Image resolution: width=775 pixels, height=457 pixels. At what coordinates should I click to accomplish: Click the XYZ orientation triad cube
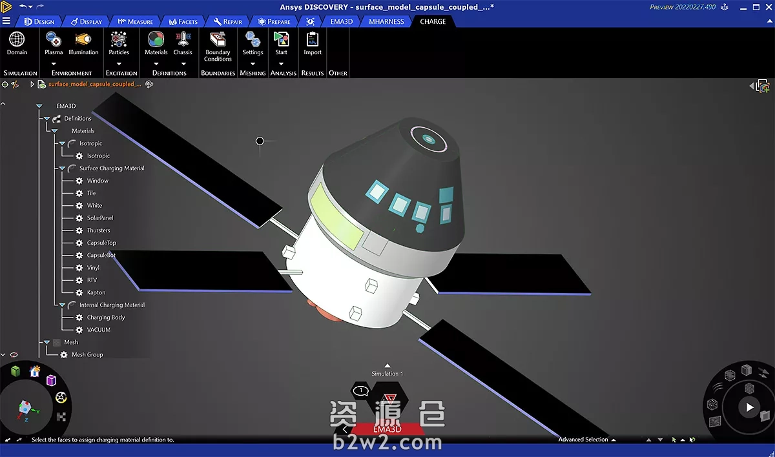[26, 409]
